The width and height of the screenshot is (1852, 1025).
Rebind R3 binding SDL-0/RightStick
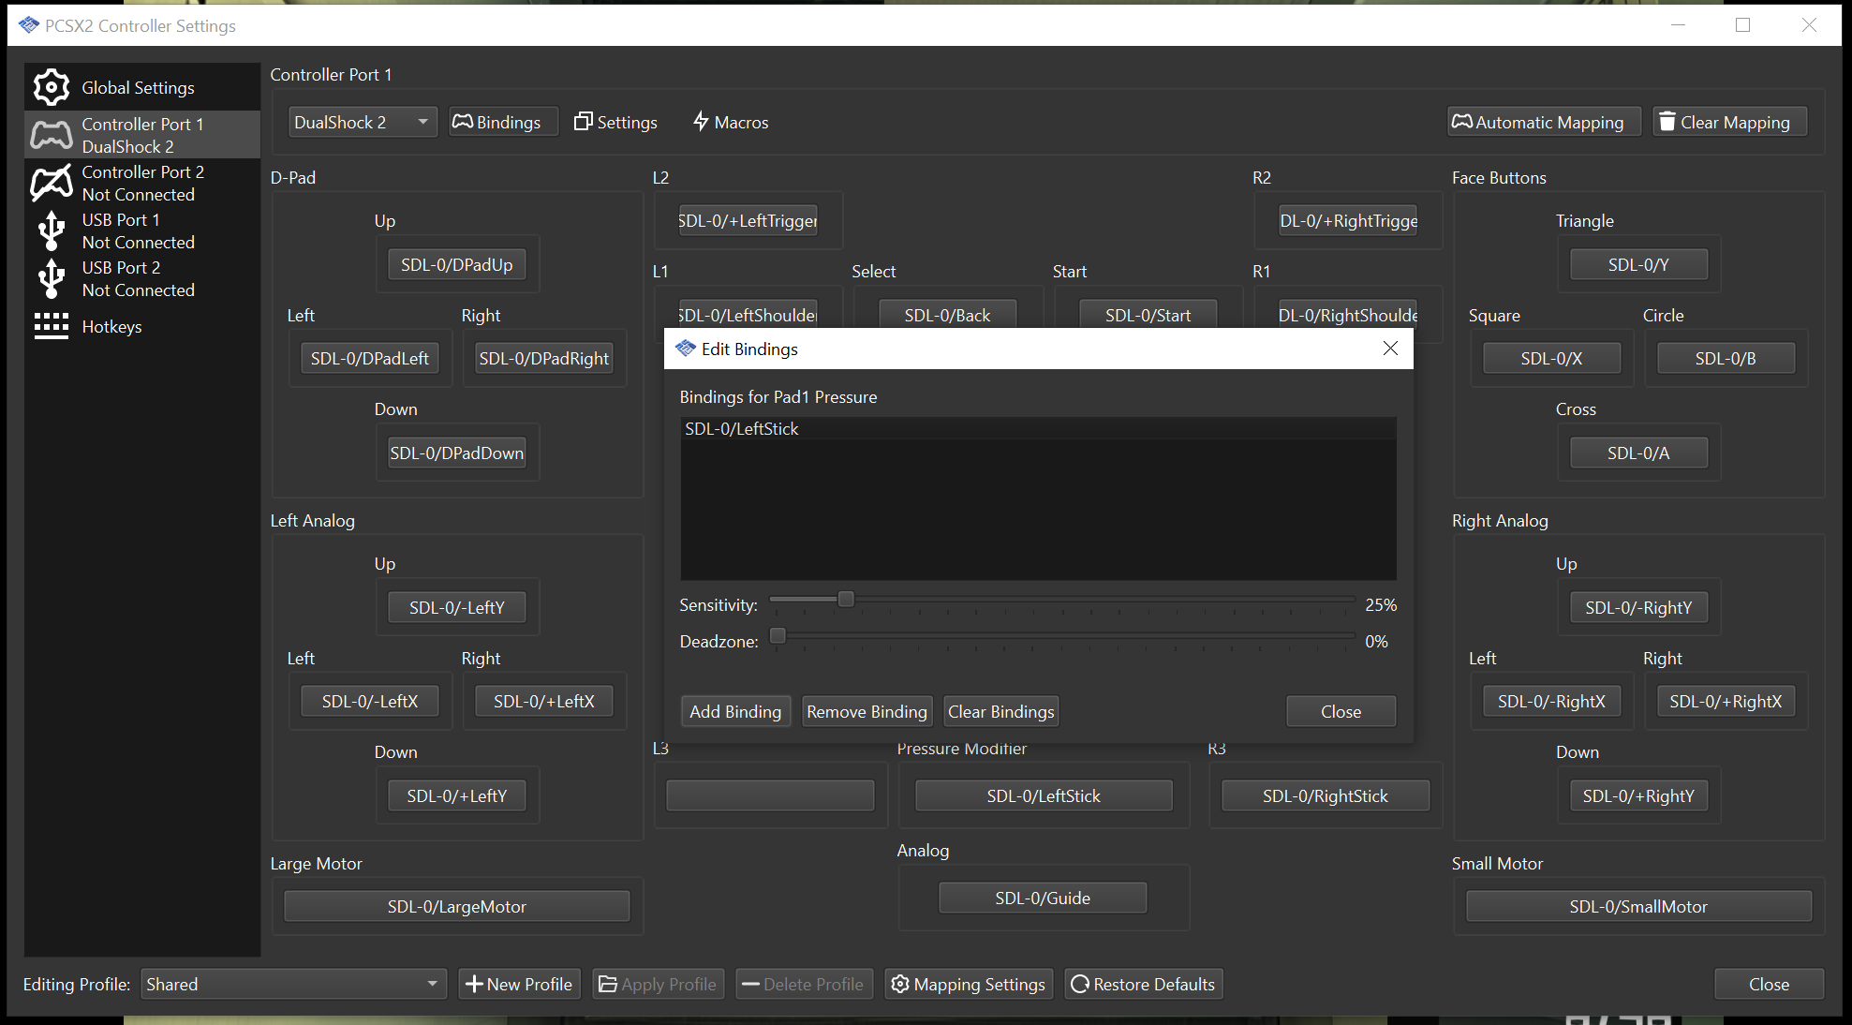coord(1326,795)
